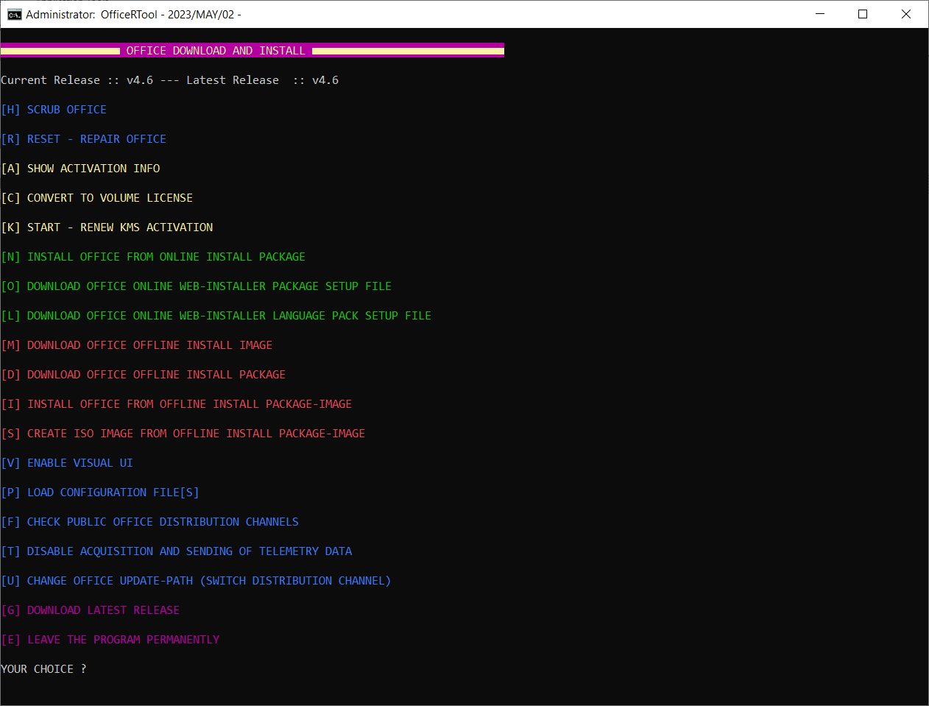The image size is (929, 706).
Task: Select [V] ENABLE VISUAL UI option
Action: tap(67, 463)
